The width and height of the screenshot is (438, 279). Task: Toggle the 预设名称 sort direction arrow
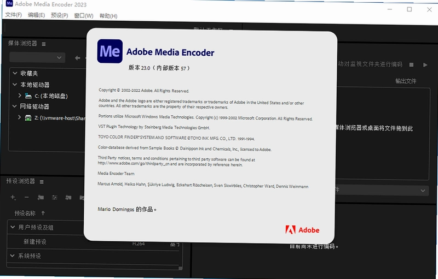(x=43, y=213)
